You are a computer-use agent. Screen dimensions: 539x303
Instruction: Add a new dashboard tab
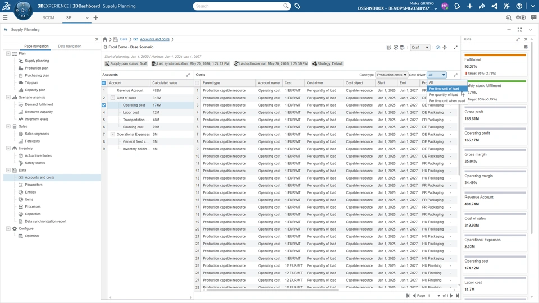[x=95, y=17]
